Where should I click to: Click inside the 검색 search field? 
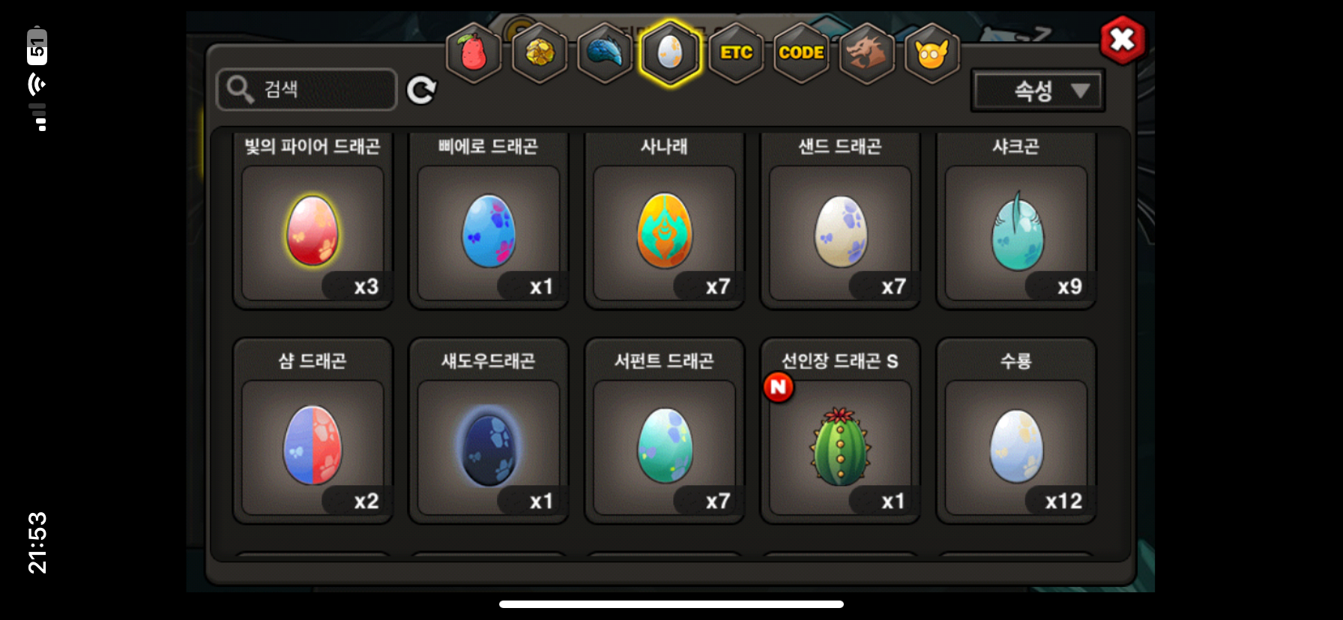(307, 89)
